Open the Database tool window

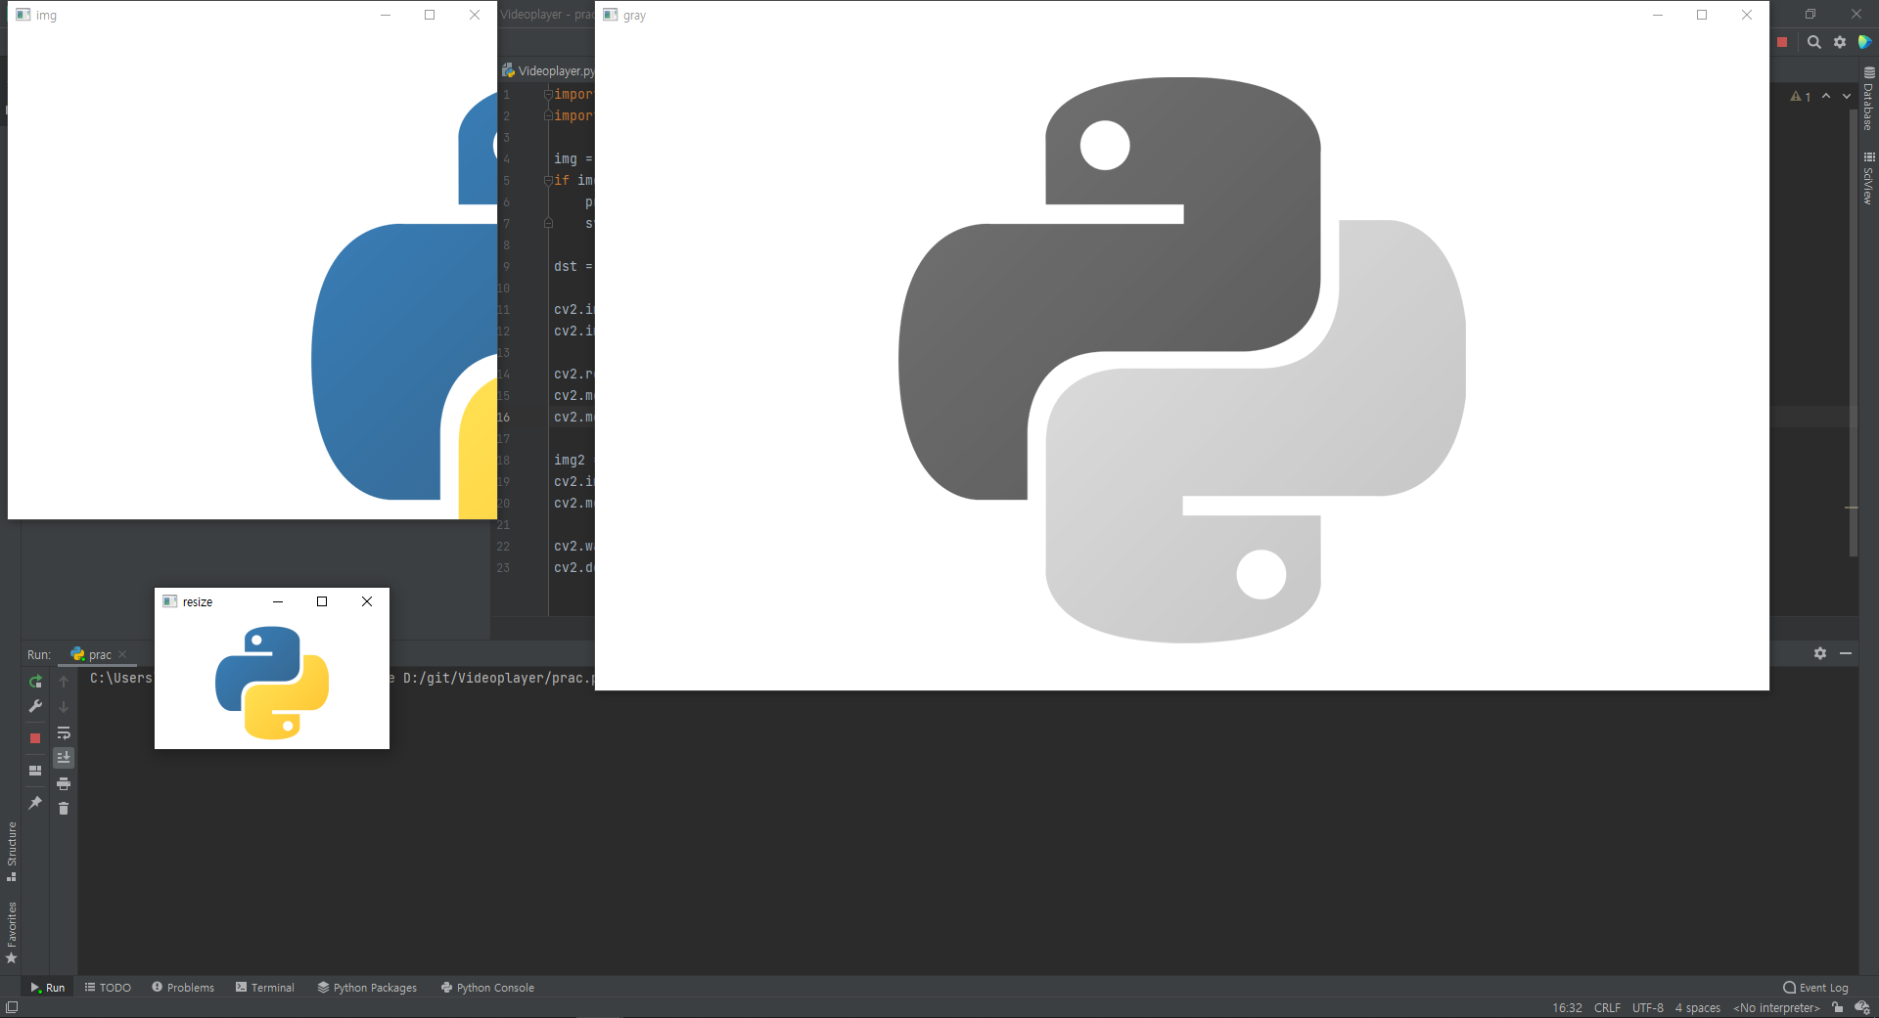[x=1868, y=99]
